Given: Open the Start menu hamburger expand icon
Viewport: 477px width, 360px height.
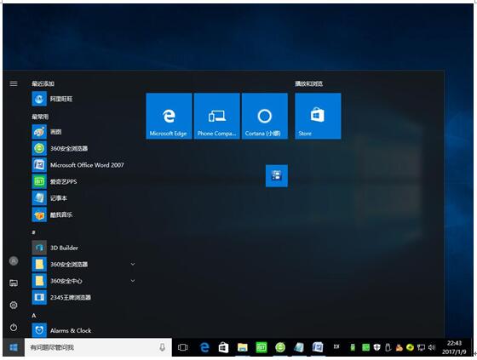Looking at the screenshot, I should pos(14,83).
